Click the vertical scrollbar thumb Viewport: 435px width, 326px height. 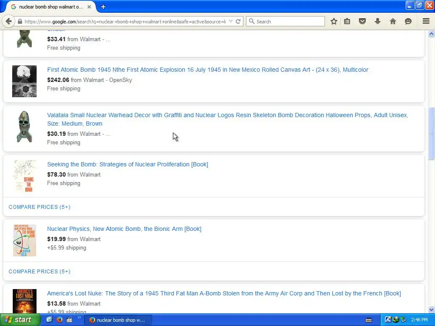pos(432,134)
